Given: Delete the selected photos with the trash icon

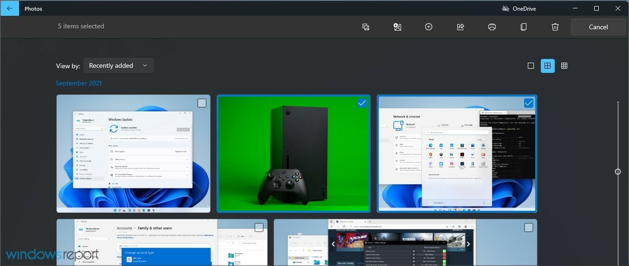Looking at the screenshot, I should [x=555, y=27].
